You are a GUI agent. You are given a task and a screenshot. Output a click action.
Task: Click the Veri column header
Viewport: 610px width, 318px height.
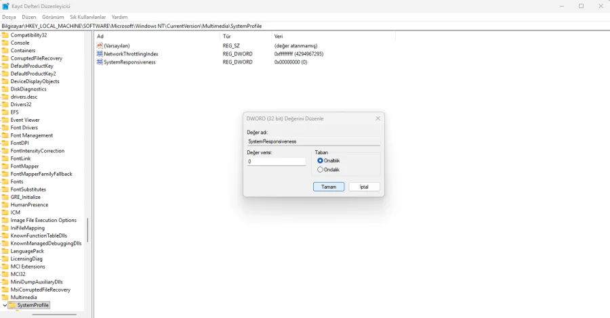coord(333,36)
